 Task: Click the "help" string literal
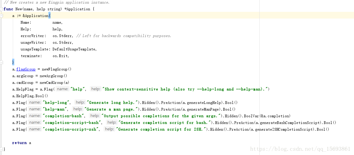click(x=78, y=89)
